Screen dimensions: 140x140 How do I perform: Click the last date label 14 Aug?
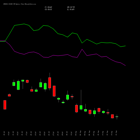click(x=116, y=133)
